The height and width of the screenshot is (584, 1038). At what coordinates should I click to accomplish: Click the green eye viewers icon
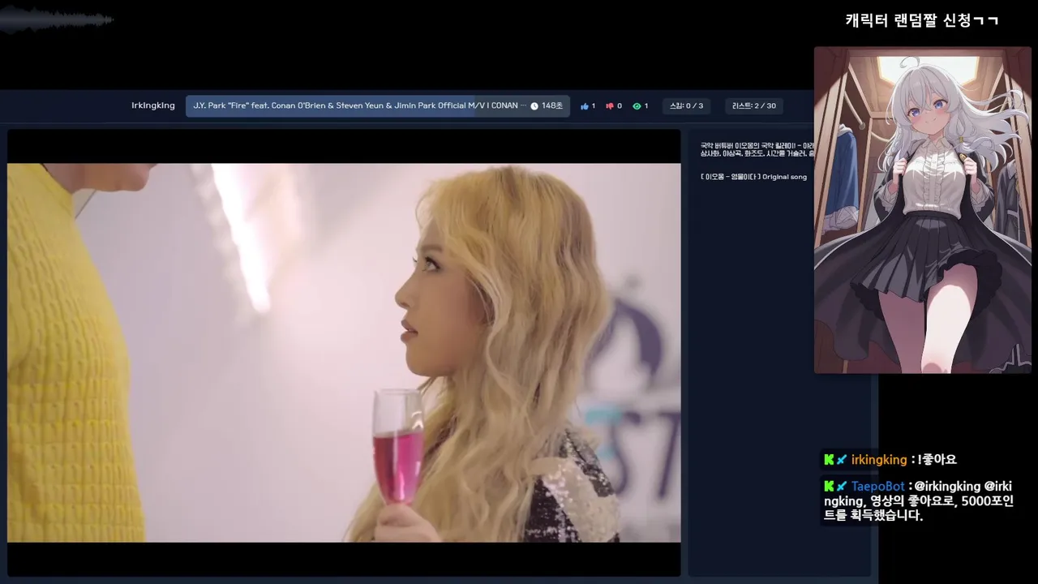point(637,106)
